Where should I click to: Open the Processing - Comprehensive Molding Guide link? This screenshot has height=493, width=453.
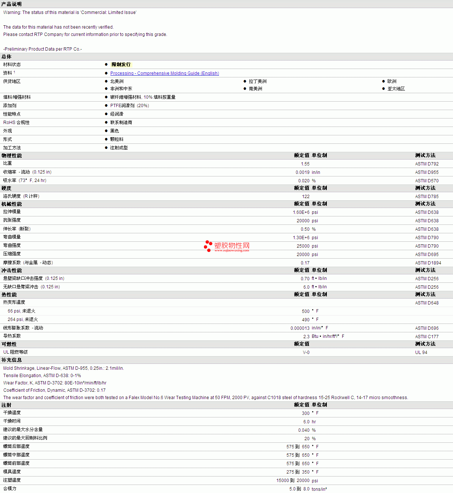click(165, 73)
